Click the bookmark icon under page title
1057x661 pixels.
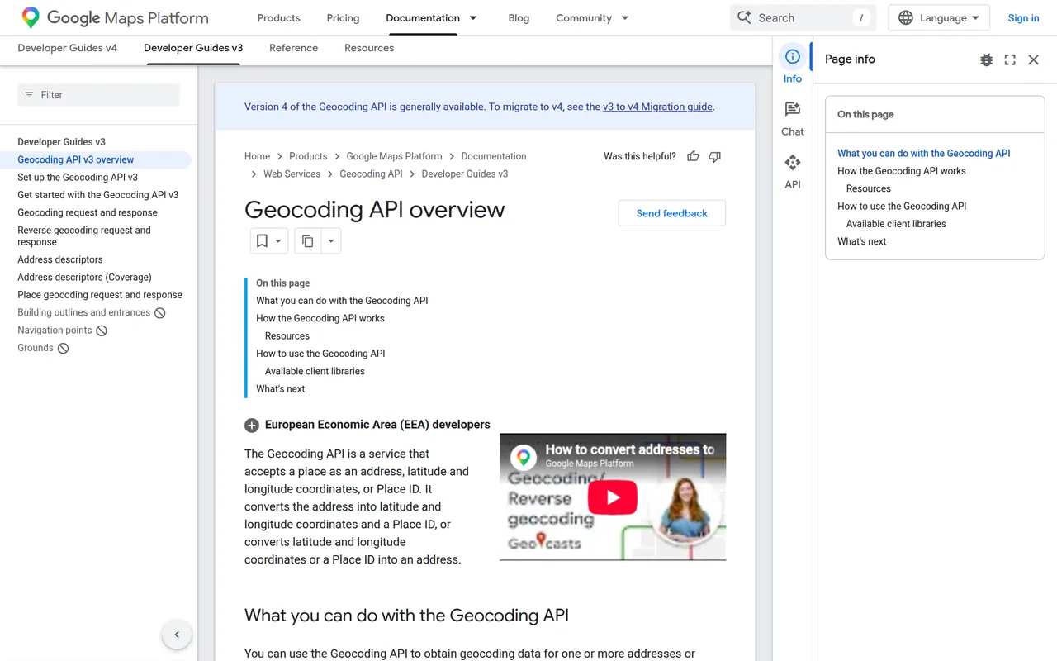[262, 240]
